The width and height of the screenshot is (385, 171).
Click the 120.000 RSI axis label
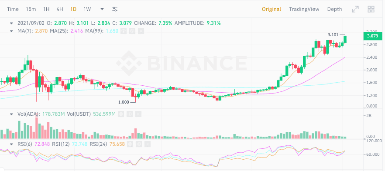(374, 141)
